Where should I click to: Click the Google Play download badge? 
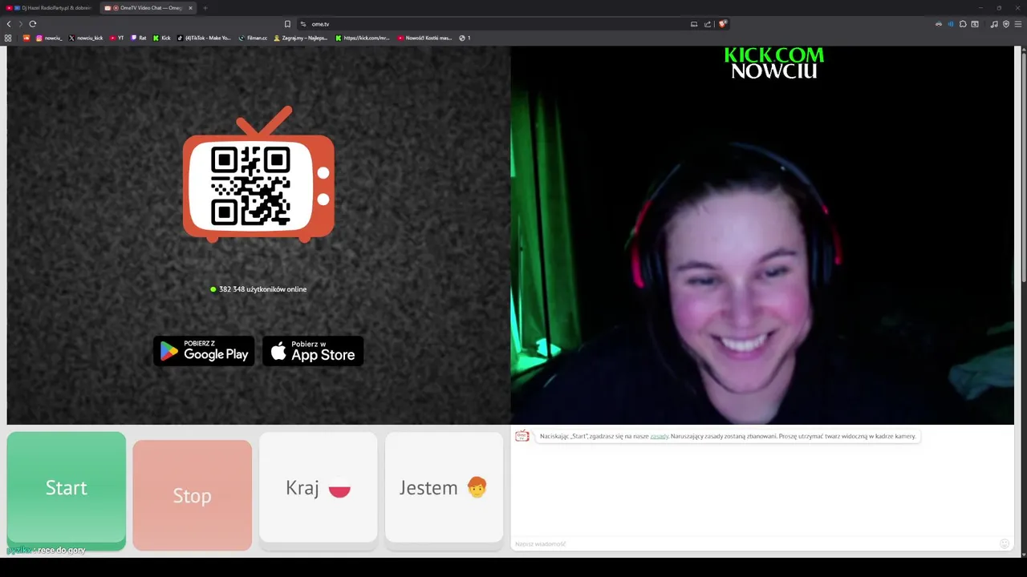coord(204,351)
